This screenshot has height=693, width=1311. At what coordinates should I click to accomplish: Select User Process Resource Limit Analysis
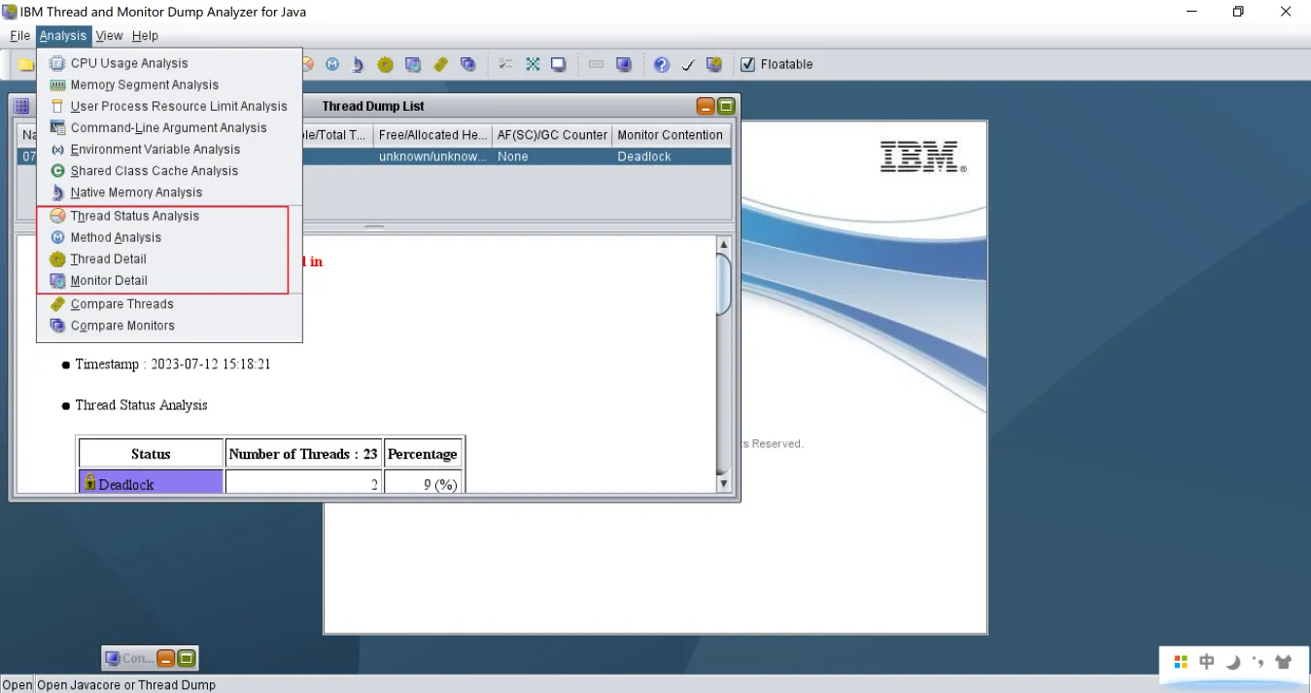pyautogui.click(x=169, y=106)
